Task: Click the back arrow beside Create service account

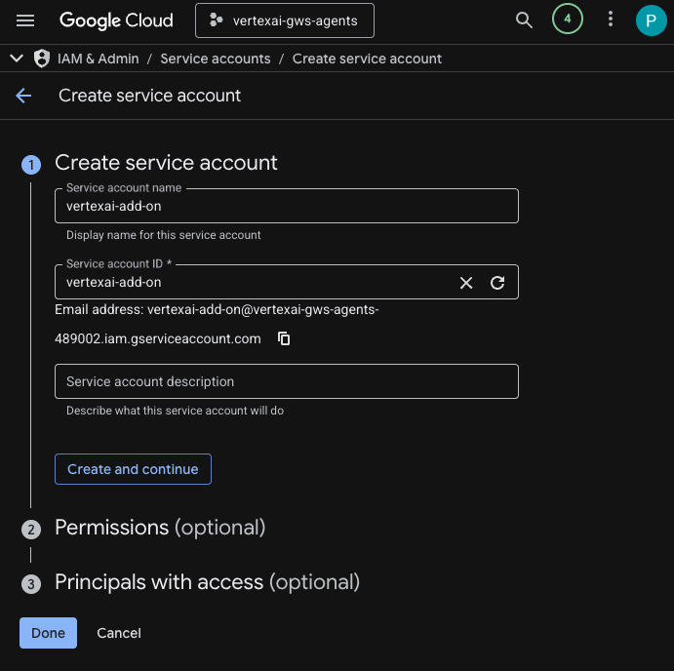Action: (x=23, y=96)
